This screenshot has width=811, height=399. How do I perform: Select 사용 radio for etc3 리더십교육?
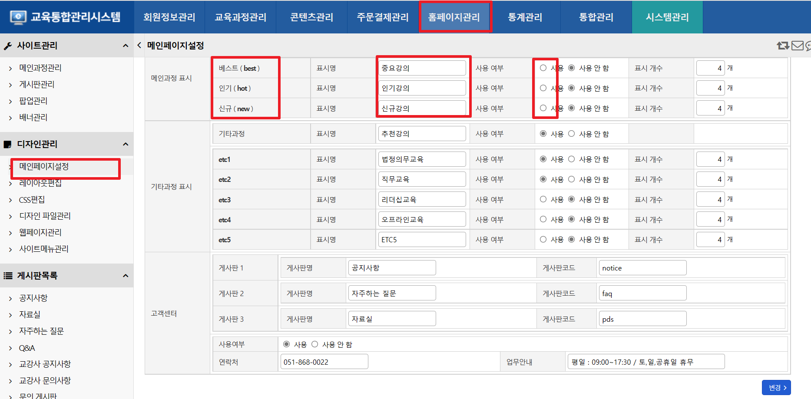click(x=543, y=199)
